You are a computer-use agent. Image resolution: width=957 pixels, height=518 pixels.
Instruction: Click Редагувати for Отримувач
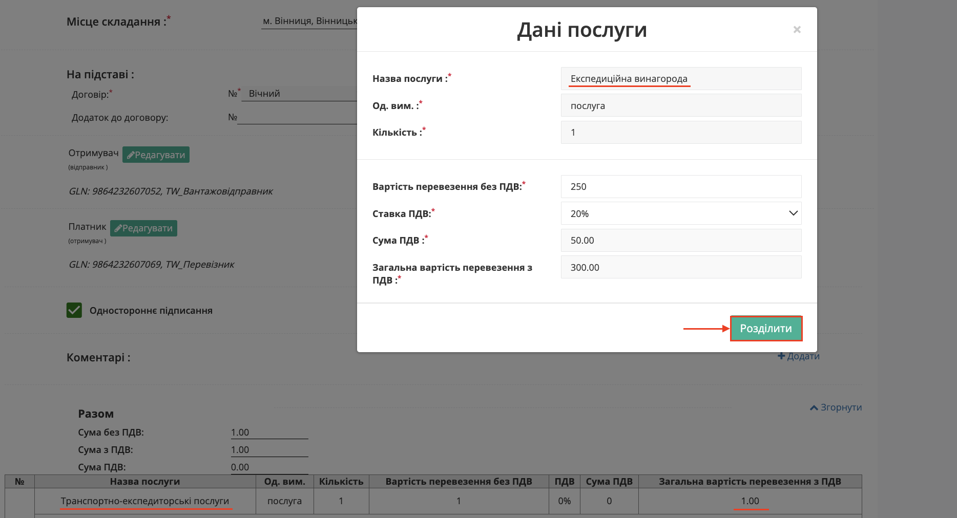pos(156,154)
